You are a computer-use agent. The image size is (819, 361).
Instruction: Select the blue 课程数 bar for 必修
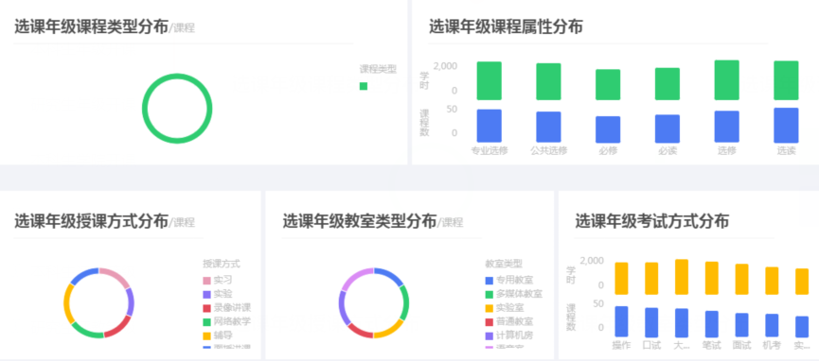click(x=608, y=129)
